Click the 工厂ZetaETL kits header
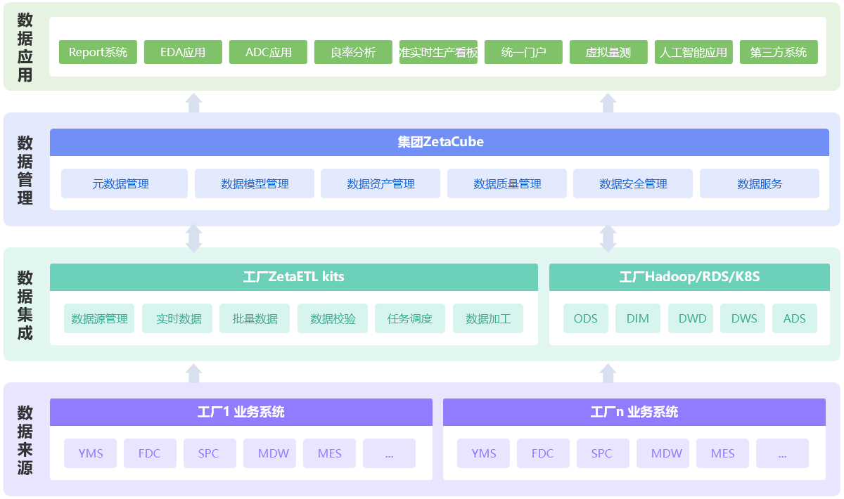Image resolution: width=844 pixels, height=499 pixels. pos(293,277)
